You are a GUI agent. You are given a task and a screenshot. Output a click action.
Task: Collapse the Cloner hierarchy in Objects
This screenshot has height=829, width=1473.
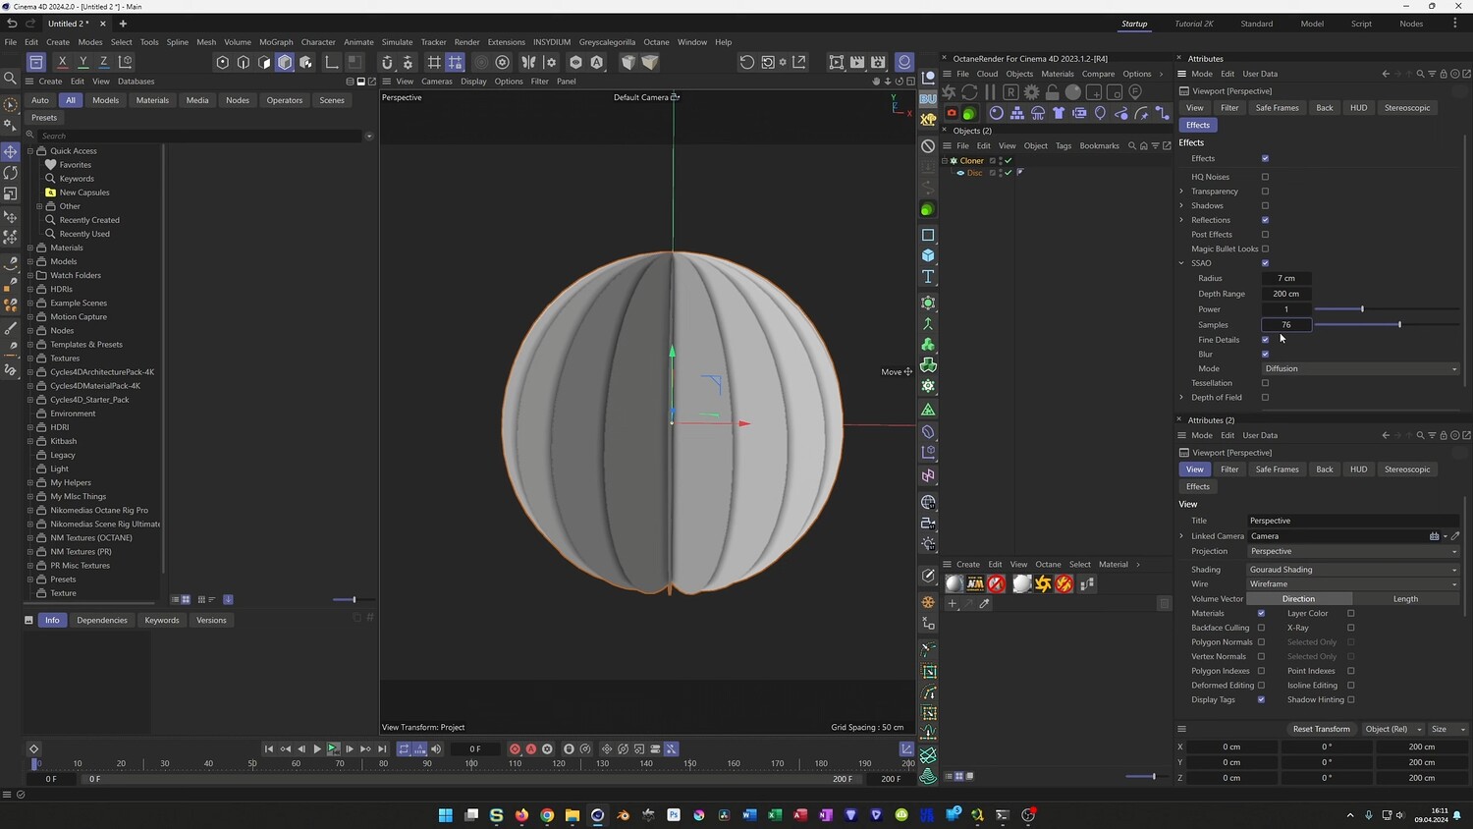[945, 160]
